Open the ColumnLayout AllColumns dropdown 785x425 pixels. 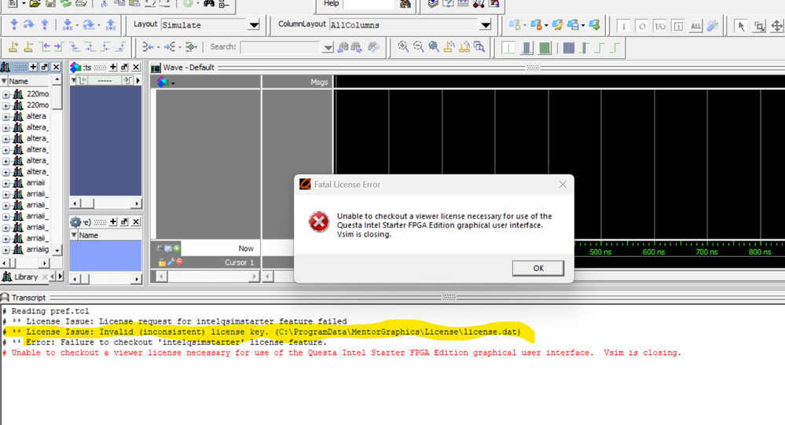pos(485,25)
